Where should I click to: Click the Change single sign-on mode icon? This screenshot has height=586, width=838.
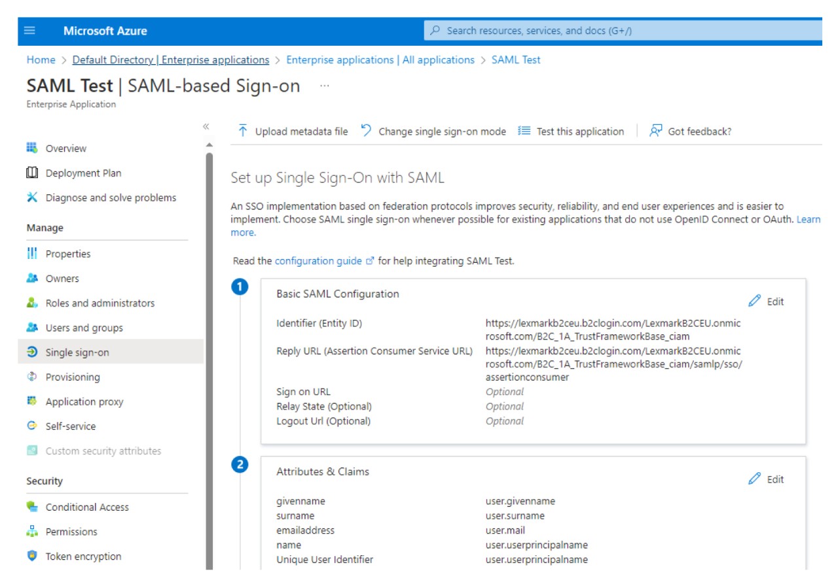(x=366, y=131)
